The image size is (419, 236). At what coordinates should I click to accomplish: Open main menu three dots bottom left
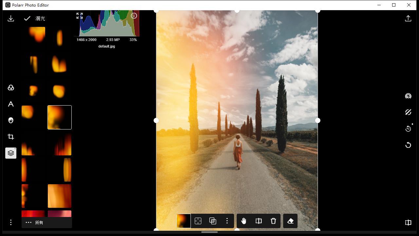tap(11, 223)
